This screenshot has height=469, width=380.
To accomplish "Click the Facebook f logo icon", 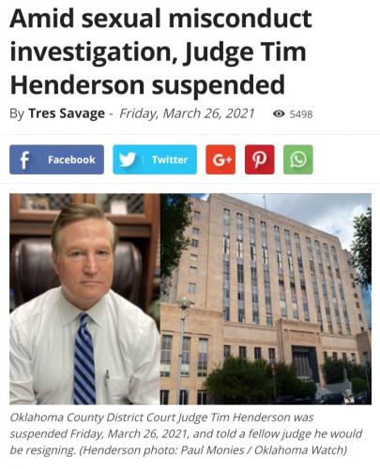I will pyautogui.click(x=24, y=159).
